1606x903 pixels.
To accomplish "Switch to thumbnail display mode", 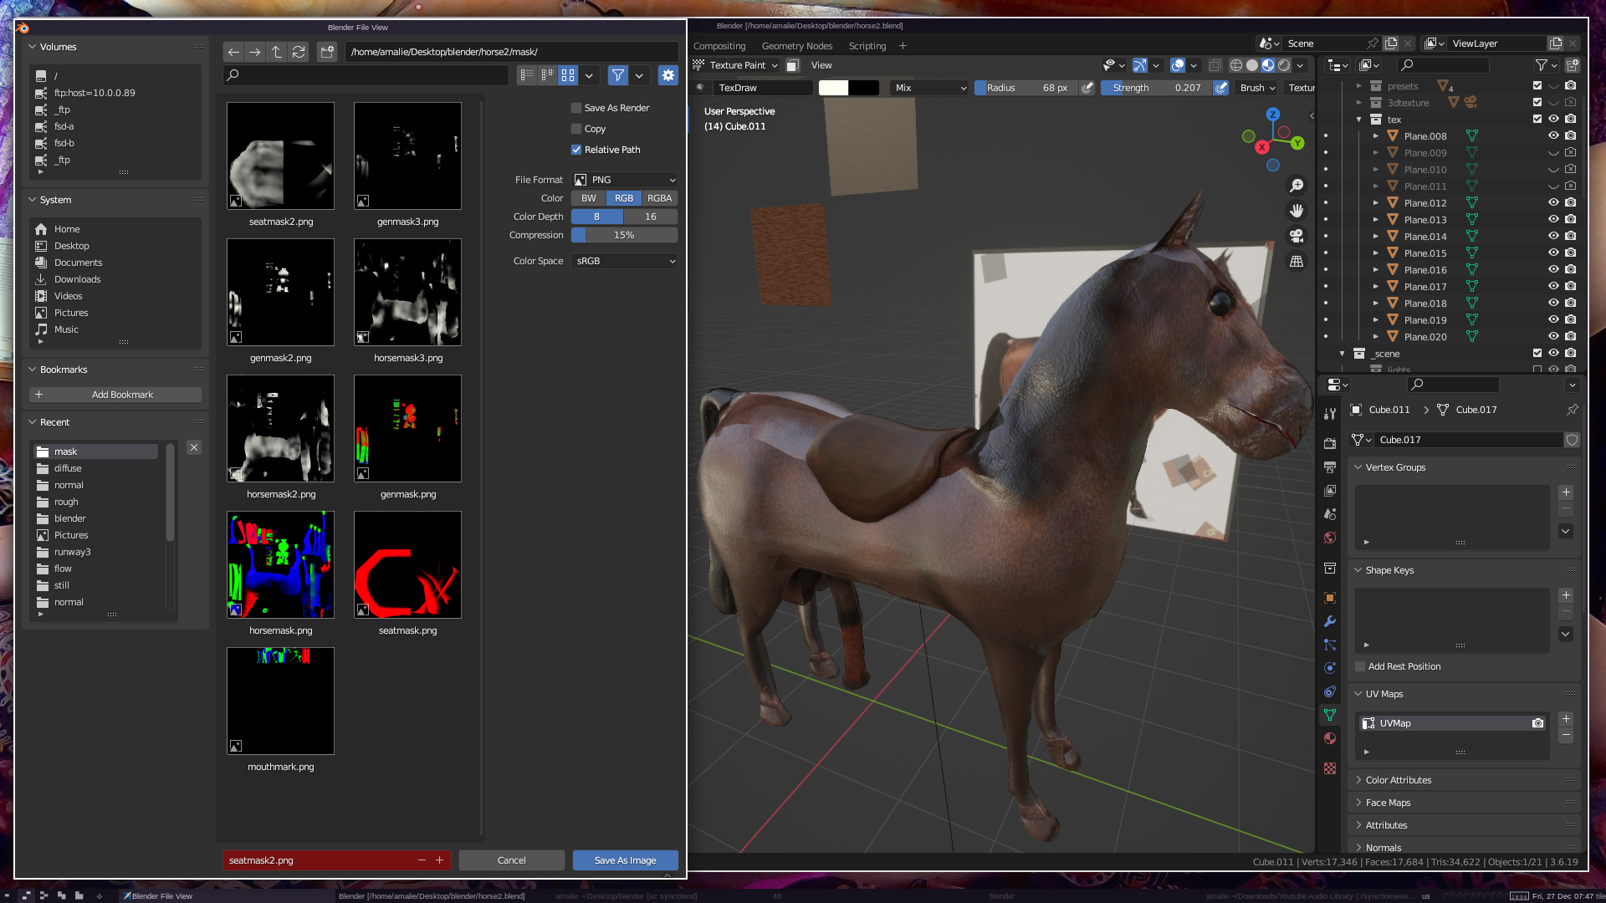I will pos(568,75).
